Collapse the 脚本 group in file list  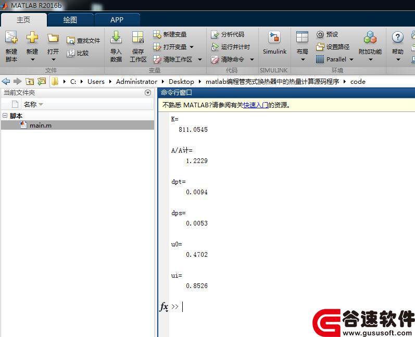tap(5, 116)
